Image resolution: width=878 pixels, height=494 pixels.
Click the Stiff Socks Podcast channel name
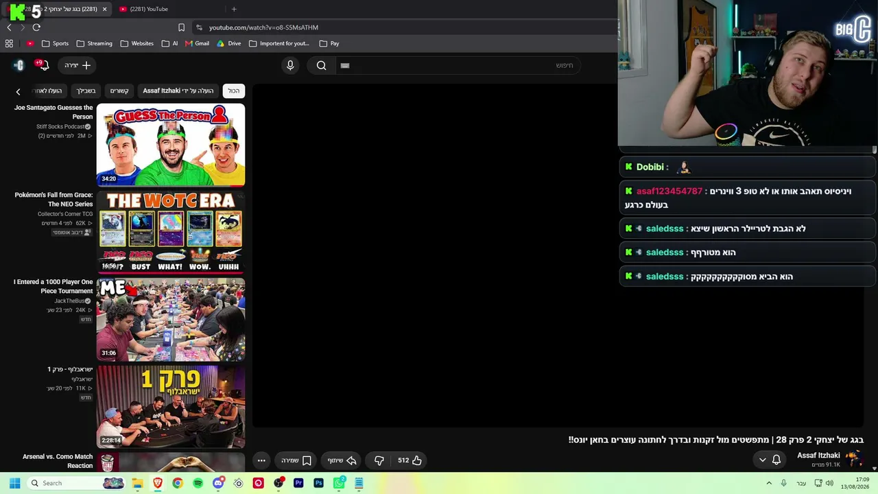pyautogui.click(x=60, y=127)
